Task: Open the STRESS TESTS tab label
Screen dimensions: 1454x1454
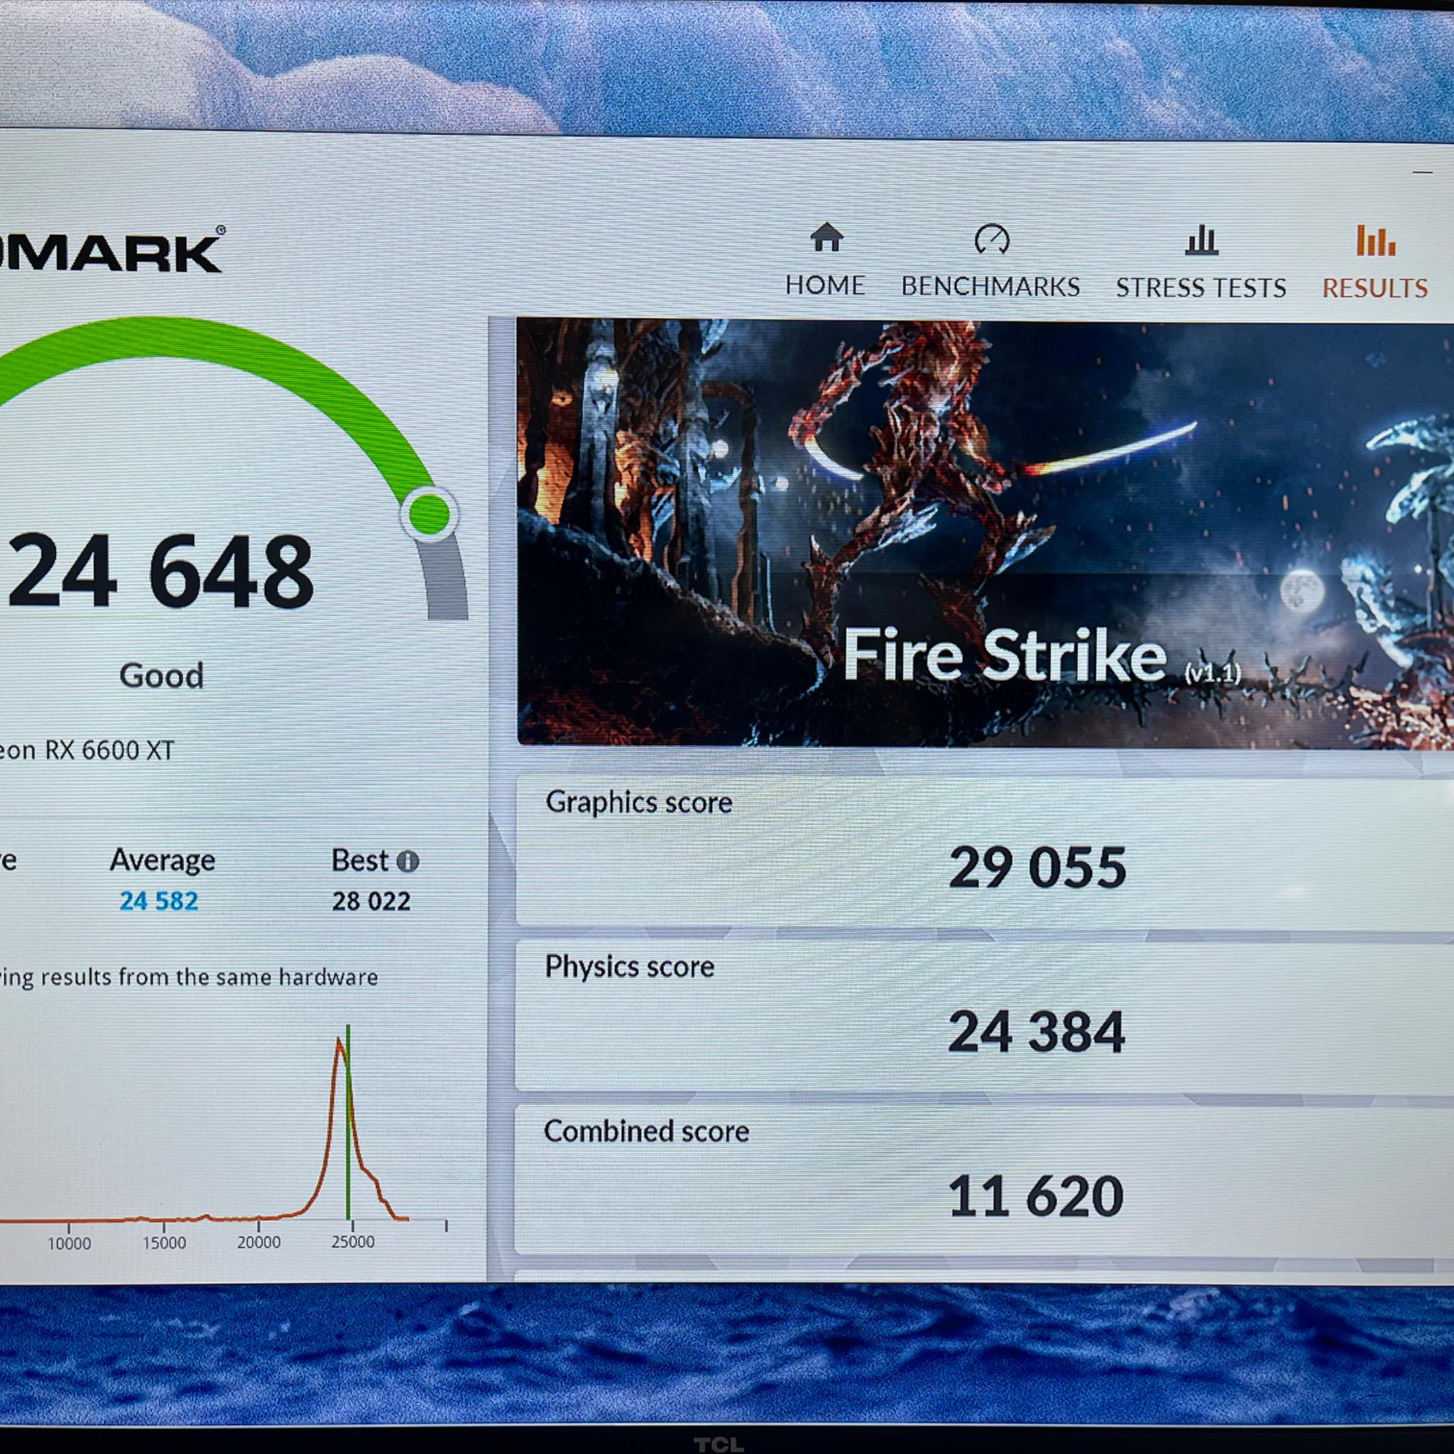Action: pyautogui.click(x=1201, y=288)
